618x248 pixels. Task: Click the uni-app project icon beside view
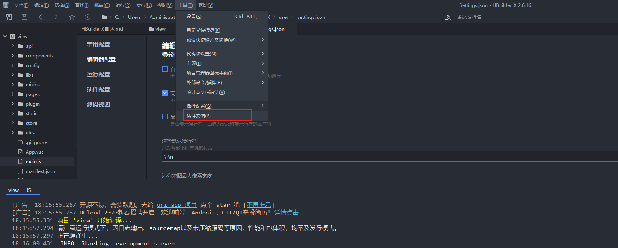(12, 36)
